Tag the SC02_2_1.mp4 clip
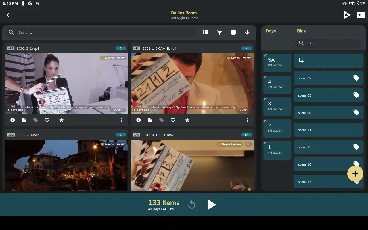The width and height of the screenshot is (368, 230). tap(36, 120)
